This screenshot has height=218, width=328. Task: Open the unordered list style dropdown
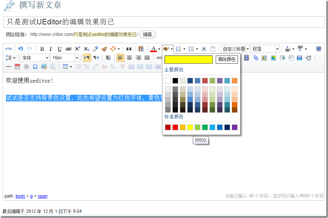pos(197,49)
